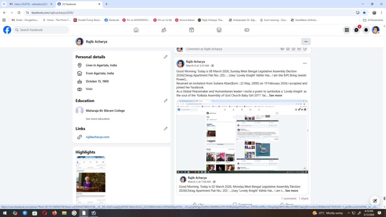Open the Friends icon in top navigation
386x217 pixels.
(164, 30)
